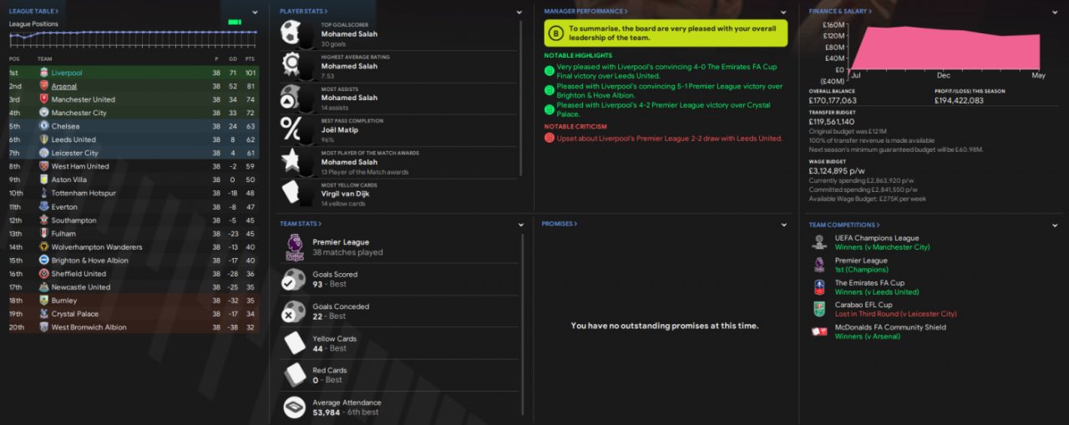1069x425 pixels.
Task: Click the Liverpool club badge in league table
Action: [x=43, y=73]
